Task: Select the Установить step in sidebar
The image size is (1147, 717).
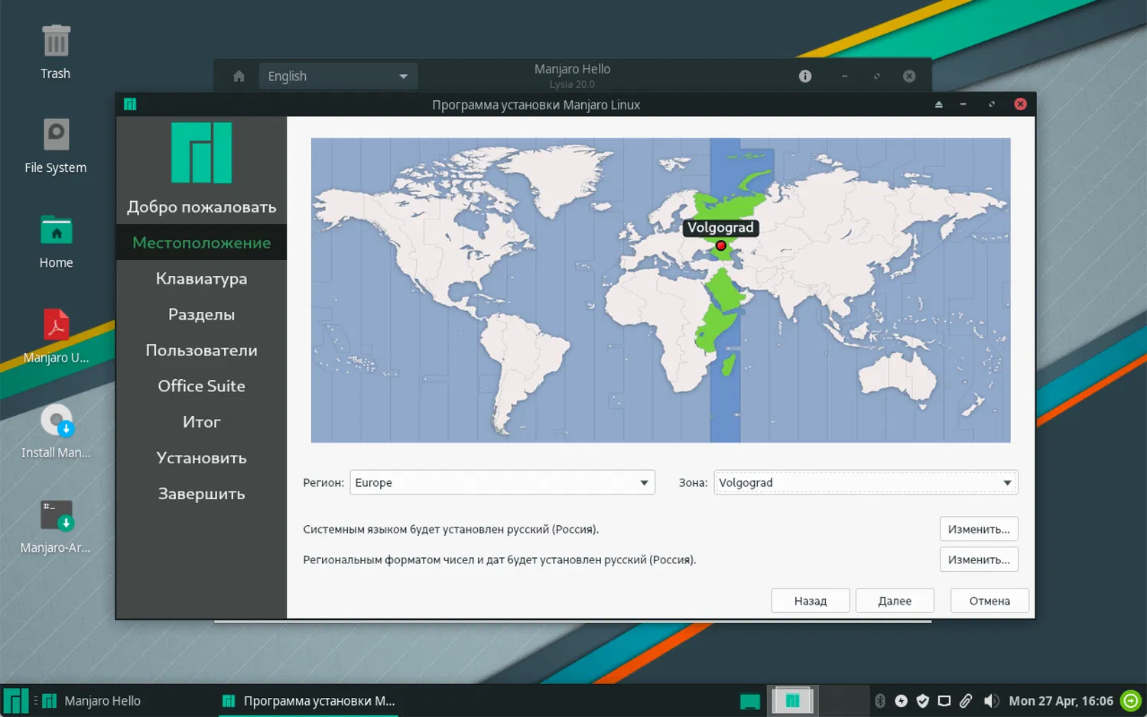Action: [x=201, y=458]
